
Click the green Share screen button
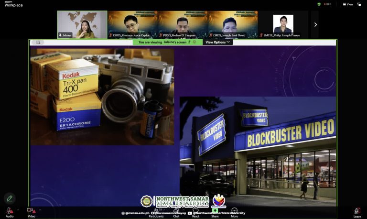click(x=215, y=210)
